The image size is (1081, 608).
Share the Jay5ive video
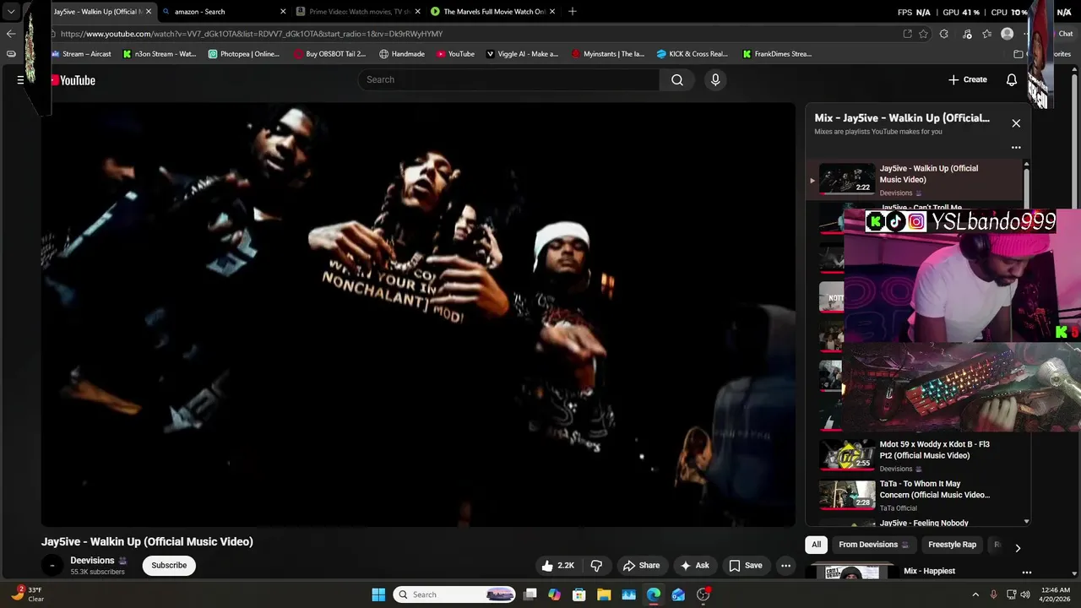(641, 566)
